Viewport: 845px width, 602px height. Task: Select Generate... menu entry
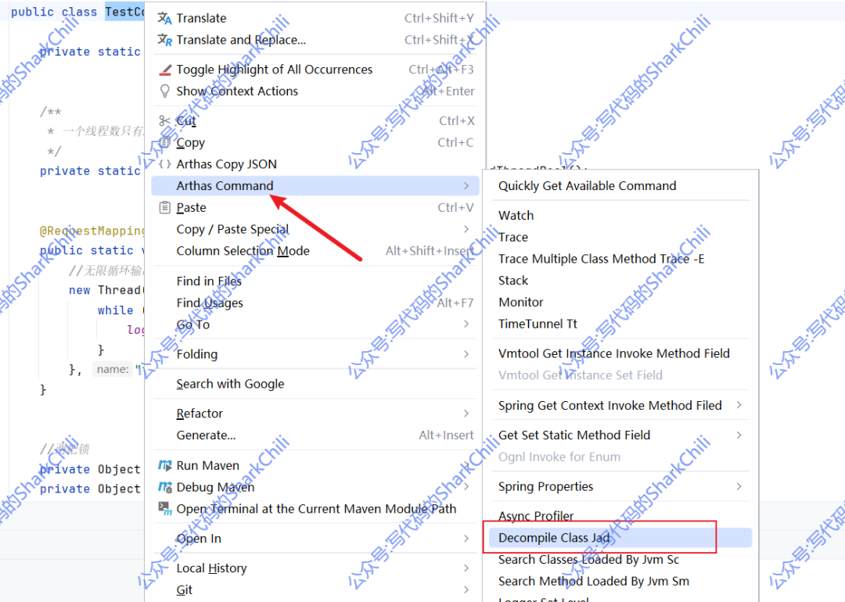pyautogui.click(x=315, y=435)
